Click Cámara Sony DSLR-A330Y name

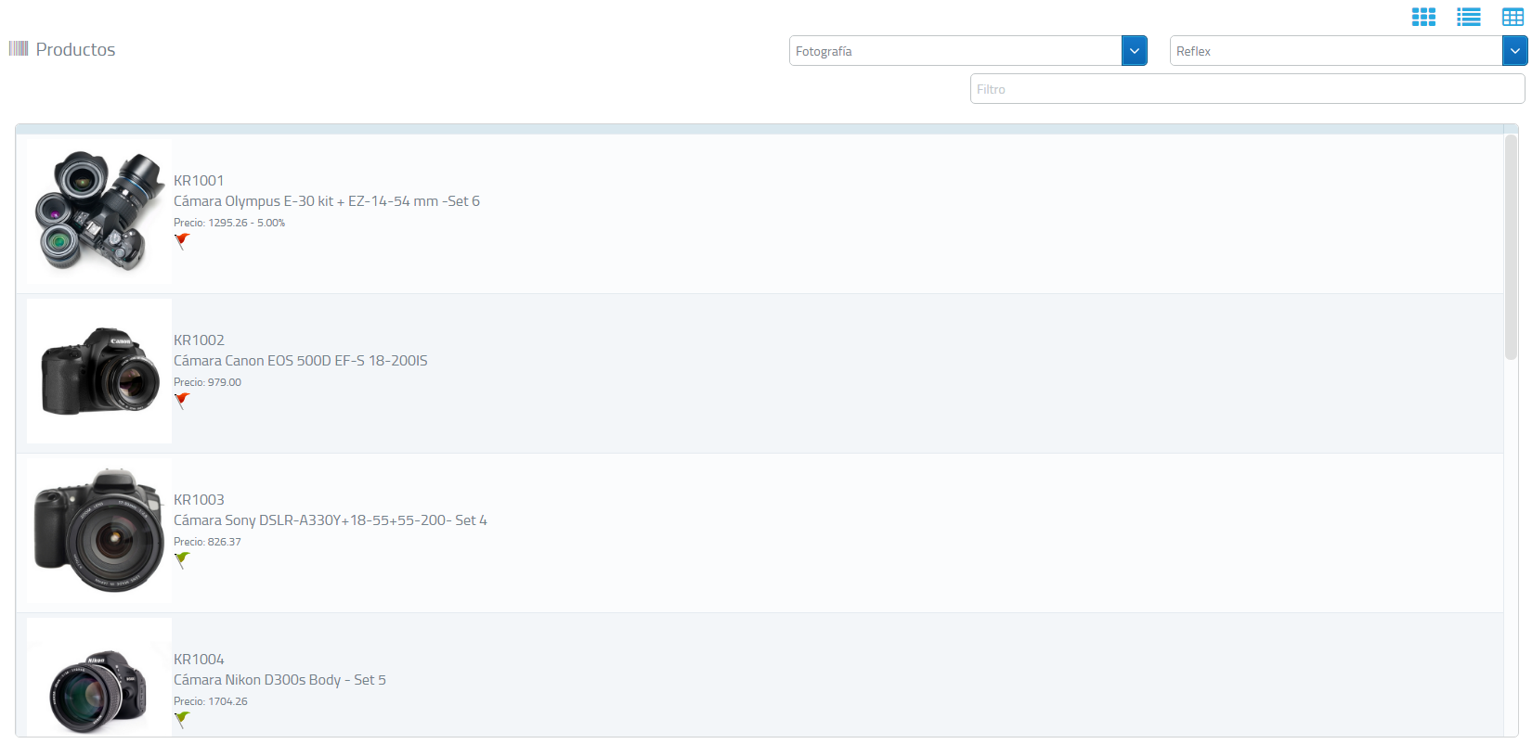point(331,520)
